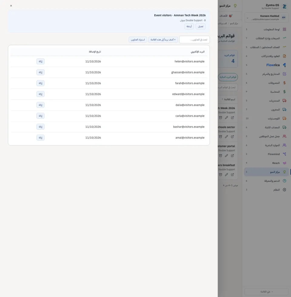Click the أرشفة (archive) button in drawer header
The image size is (291, 297).
(x=189, y=26)
